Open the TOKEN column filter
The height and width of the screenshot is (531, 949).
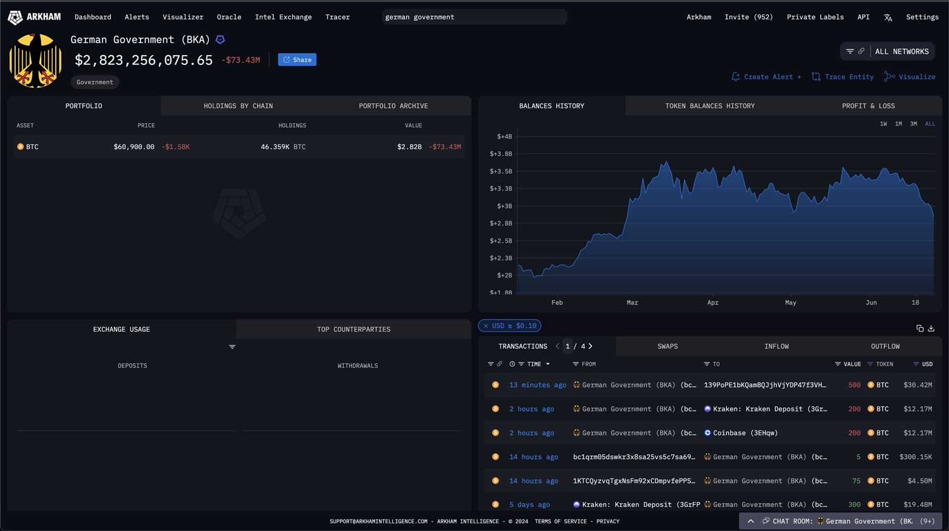point(870,364)
